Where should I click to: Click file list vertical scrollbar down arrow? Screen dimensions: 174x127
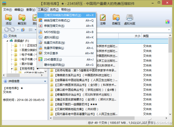[170, 114]
